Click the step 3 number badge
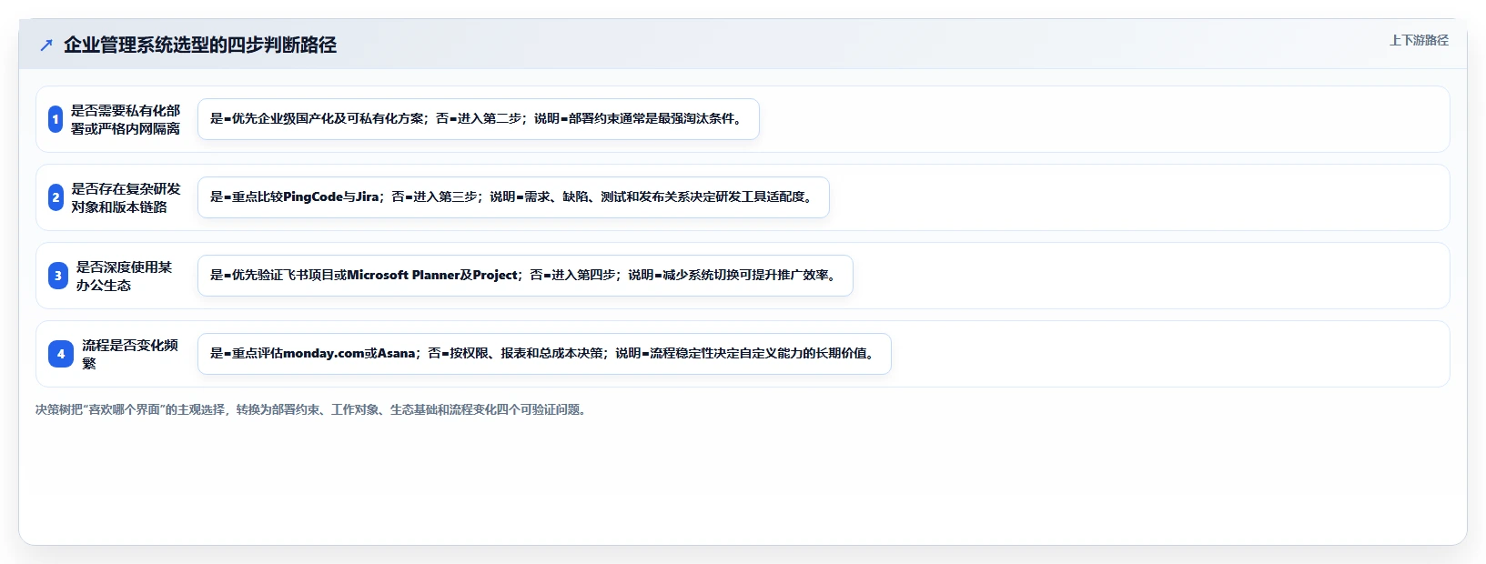The height and width of the screenshot is (564, 1486). (58, 276)
